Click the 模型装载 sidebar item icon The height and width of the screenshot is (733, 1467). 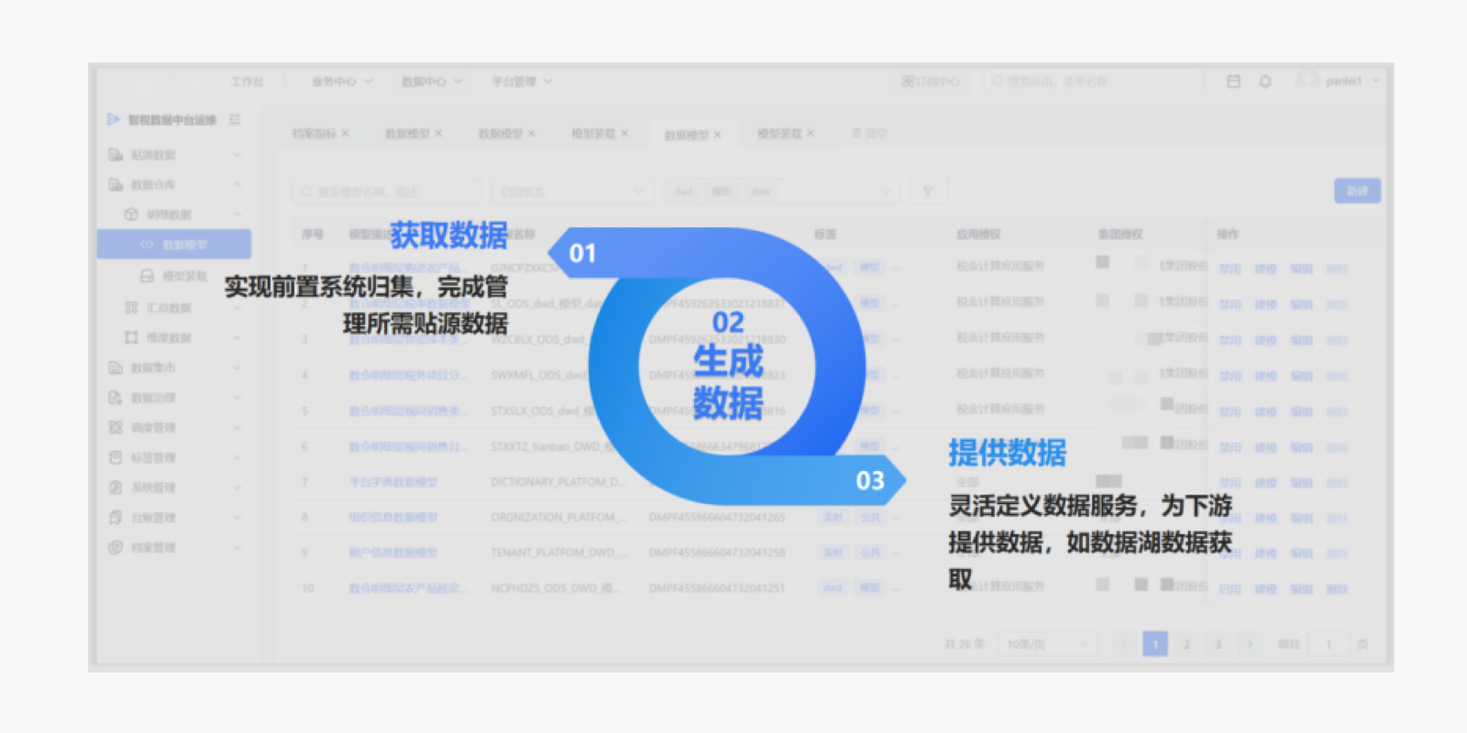tap(147, 276)
